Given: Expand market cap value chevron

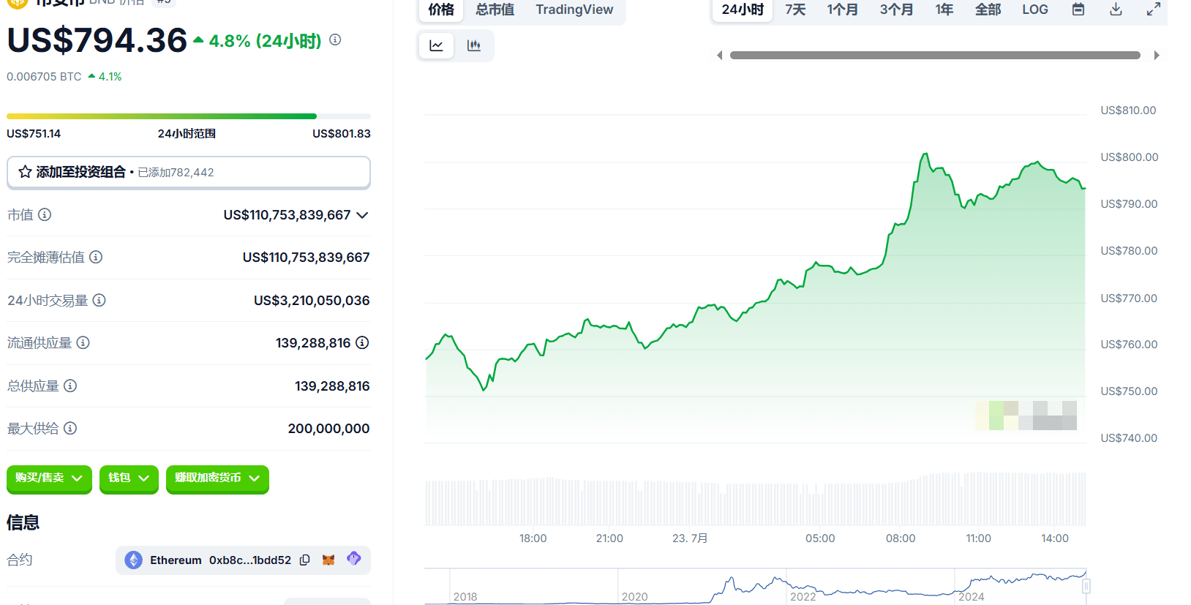Looking at the screenshot, I should tap(362, 215).
